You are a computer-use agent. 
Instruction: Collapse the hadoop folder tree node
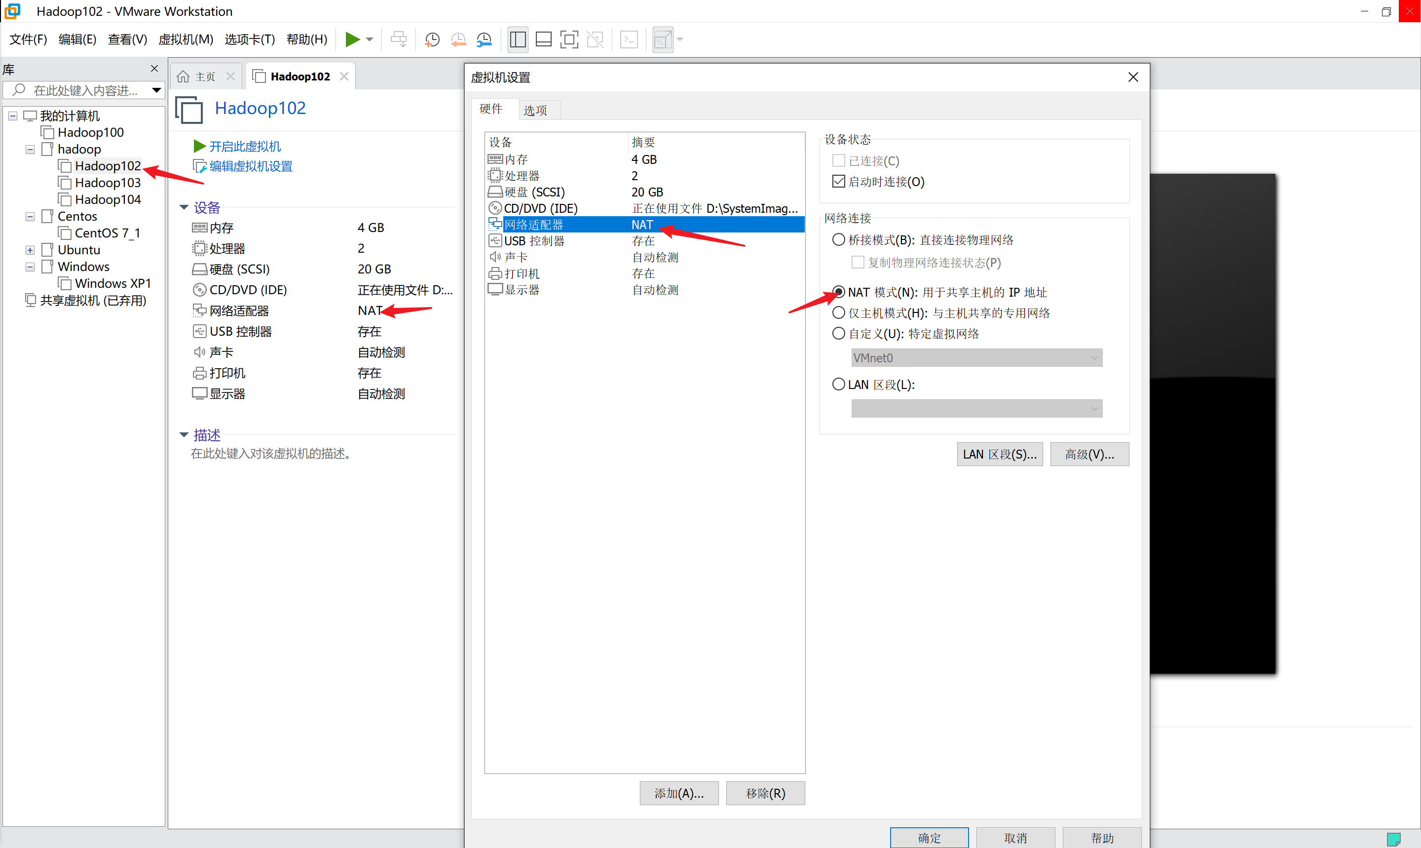pyautogui.click(x=30, y=150)
